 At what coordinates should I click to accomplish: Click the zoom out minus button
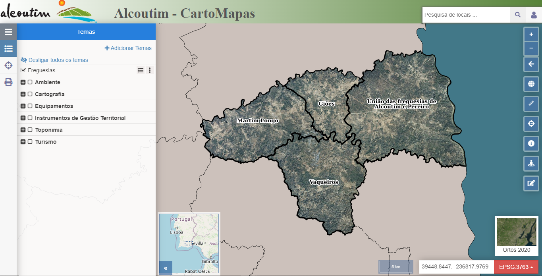531,49
